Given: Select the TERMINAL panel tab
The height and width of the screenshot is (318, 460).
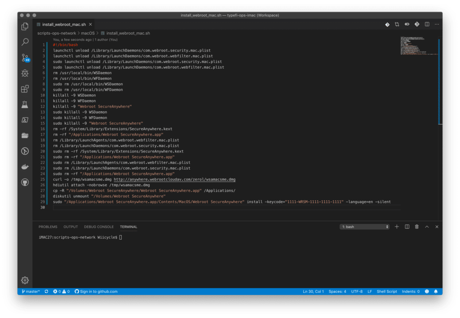Looking at the screenshot, I should 128,227.
